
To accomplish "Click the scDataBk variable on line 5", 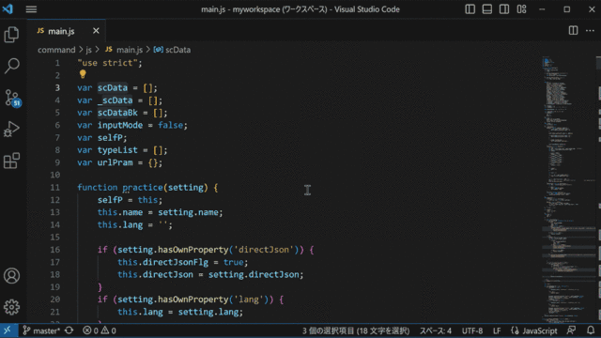I will [x=117, y=113].
